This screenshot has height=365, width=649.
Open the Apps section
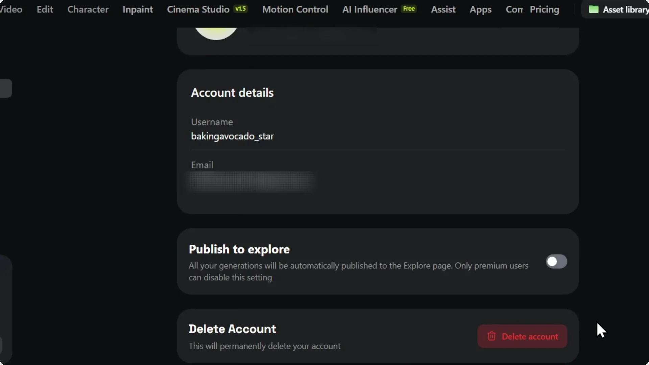[x=481, y=9]
